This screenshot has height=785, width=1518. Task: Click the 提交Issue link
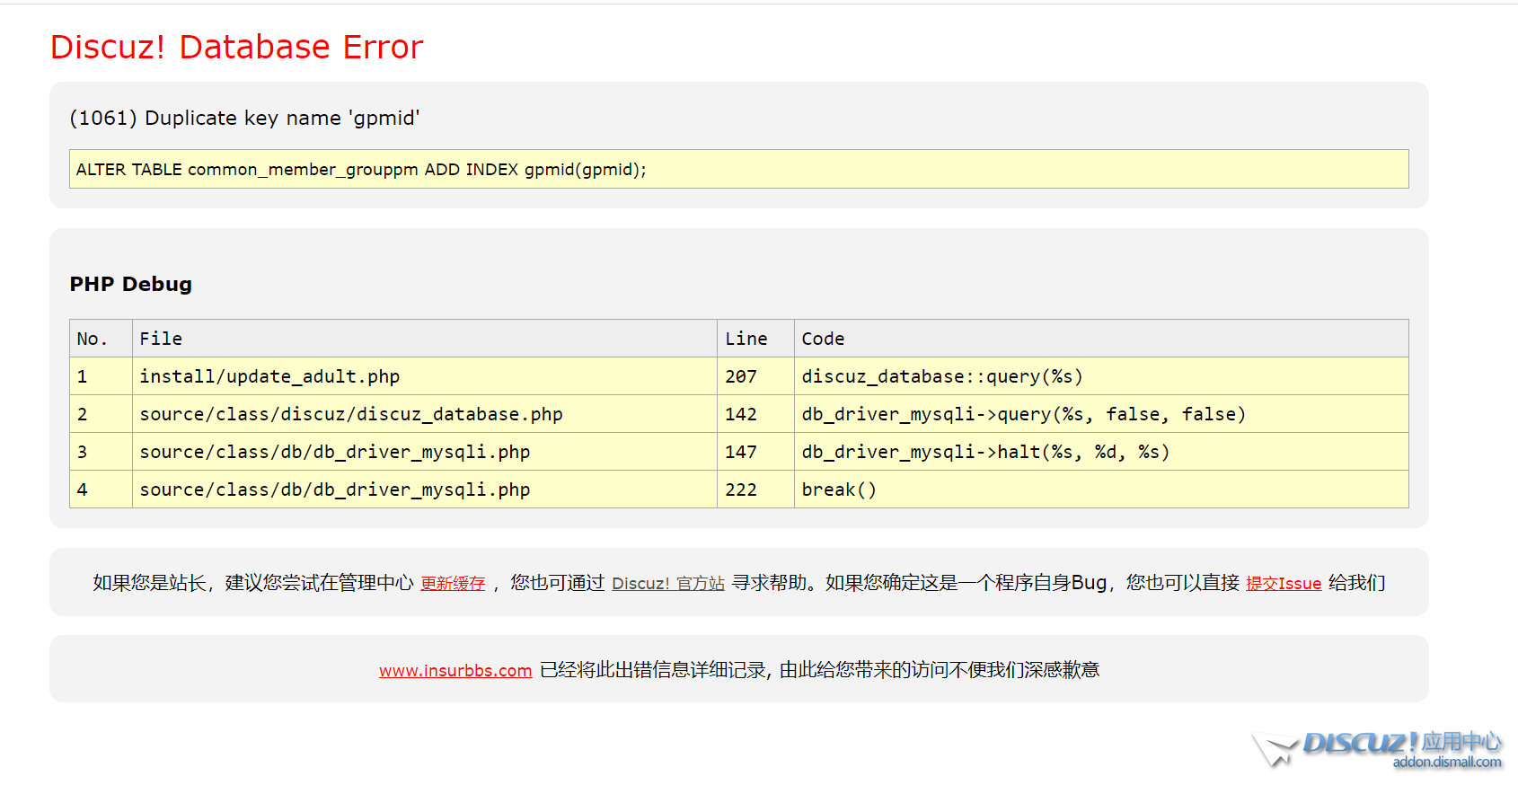tap(1284, 583)
